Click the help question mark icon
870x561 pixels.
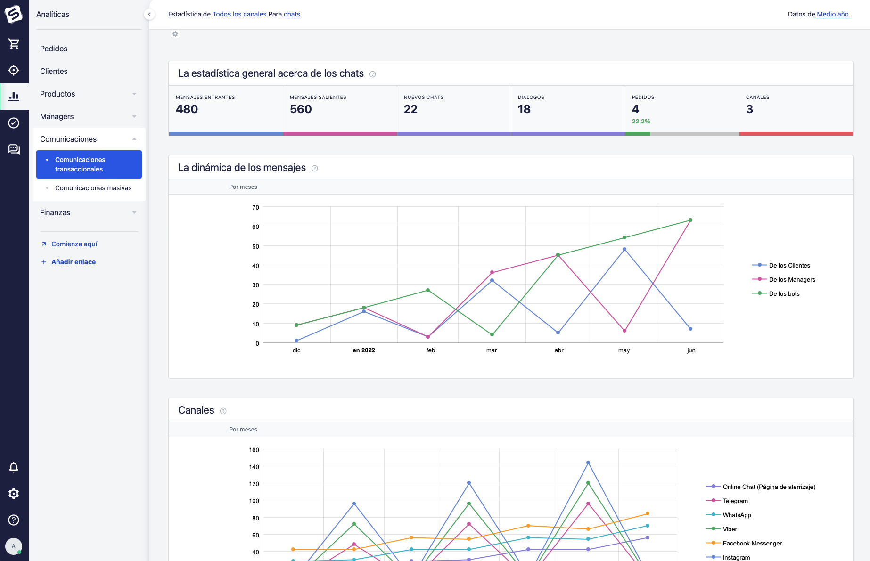pyautogui.click(x=14, y=520)
